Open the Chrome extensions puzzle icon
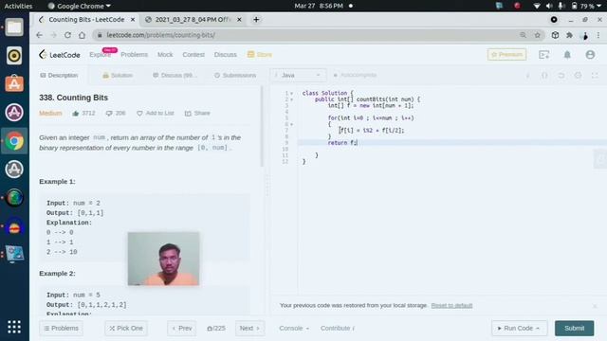Image resolution: width=607 pixels, height=341 pixels. tap(569, 35)
